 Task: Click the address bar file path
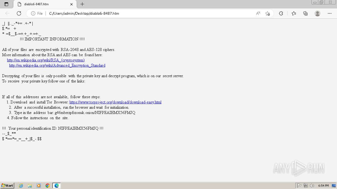[84, 13]
